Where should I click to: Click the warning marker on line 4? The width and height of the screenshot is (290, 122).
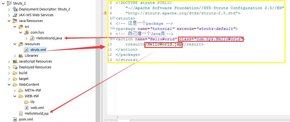[x=105, y=13]
